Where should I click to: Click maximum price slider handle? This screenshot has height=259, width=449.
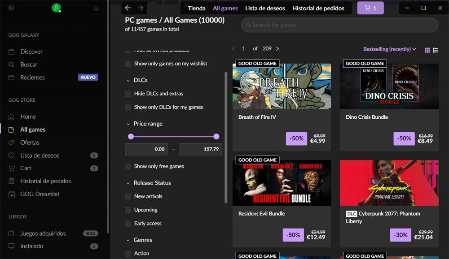tap(216, 137)
